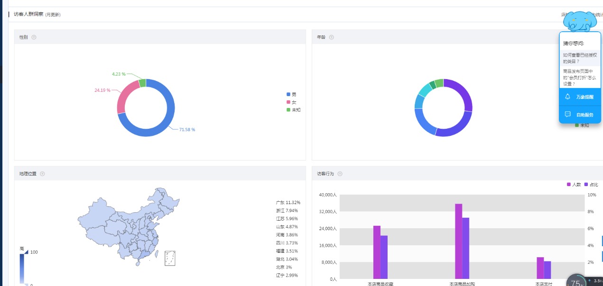This screenshot has width=603, height=286.
Task: Click 本店商品加购 purple 占比 bar
Action: pos(465,249)
